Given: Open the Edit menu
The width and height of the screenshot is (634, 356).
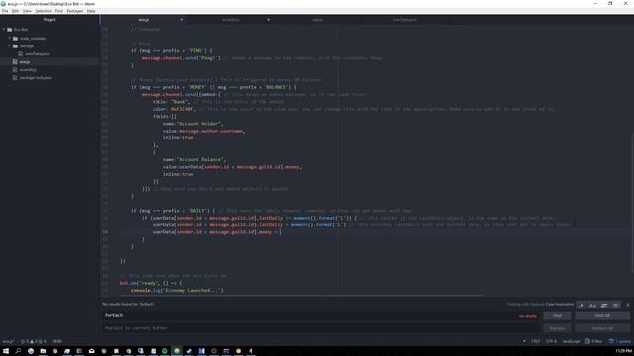Looking at the screenshot, I should 15,11.
